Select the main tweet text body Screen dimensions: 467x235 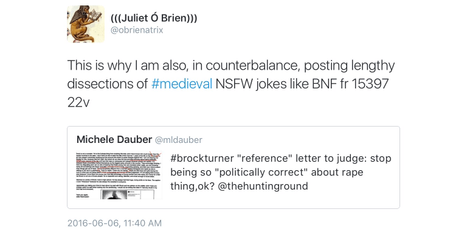(231, 84)
